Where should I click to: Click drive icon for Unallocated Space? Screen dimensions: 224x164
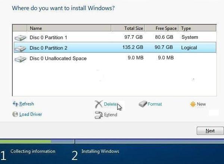coord(20,59)
